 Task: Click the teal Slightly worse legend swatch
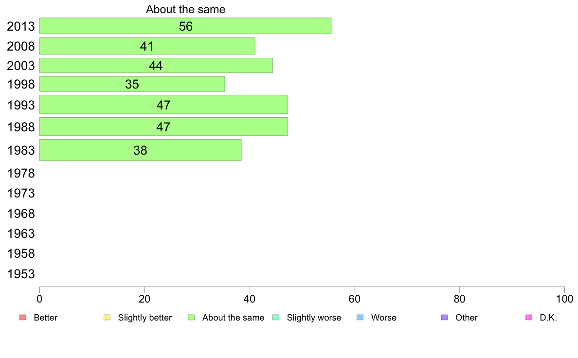(x=276, y=318)
